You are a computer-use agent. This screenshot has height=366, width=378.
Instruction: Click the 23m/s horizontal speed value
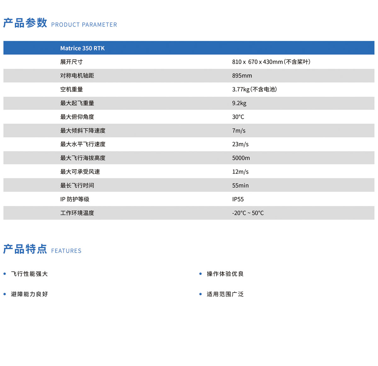click(x=240, y=144)
